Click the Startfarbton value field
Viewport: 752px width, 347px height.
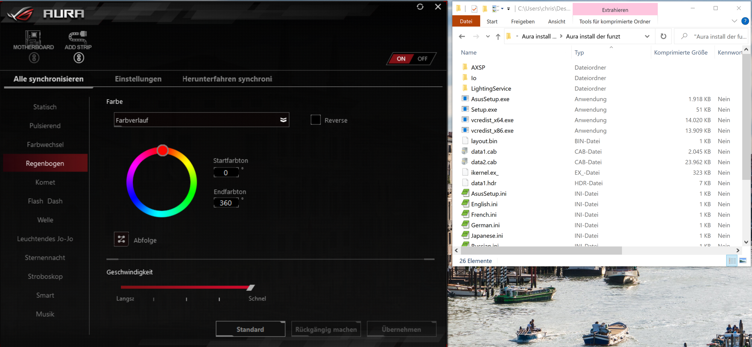tap(226, 172)
